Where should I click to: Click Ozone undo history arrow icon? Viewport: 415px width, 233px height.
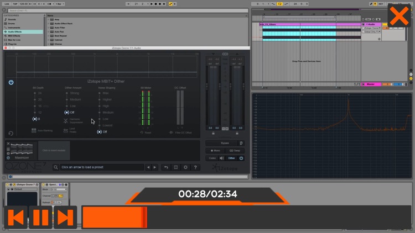point(166,167)
